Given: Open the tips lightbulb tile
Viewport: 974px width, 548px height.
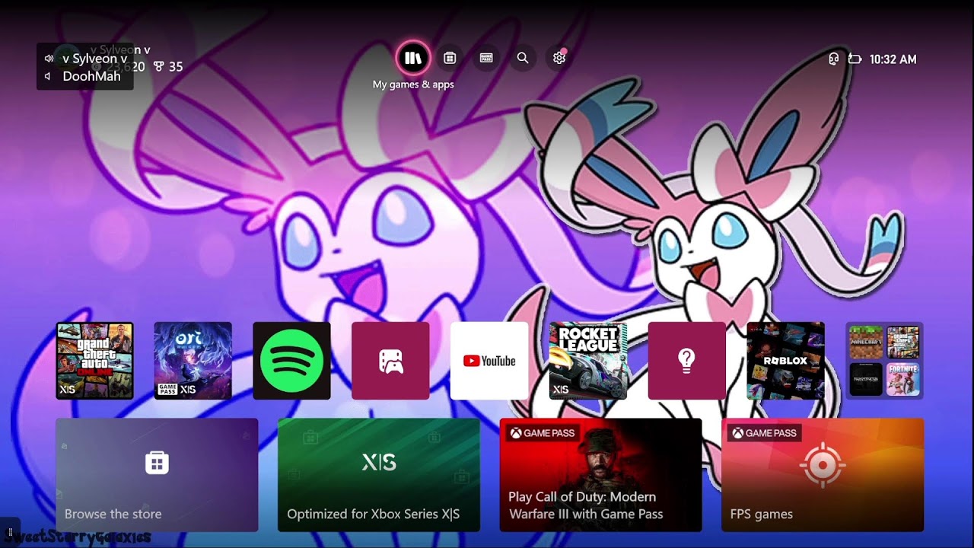Looking at the screenshot, I should pyautogui.click(x=687, y=361).
